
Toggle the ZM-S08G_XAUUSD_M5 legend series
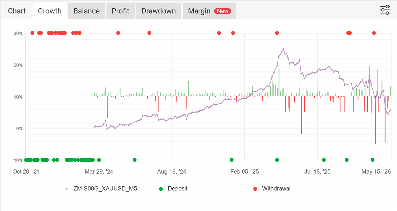tap(100, 189)
